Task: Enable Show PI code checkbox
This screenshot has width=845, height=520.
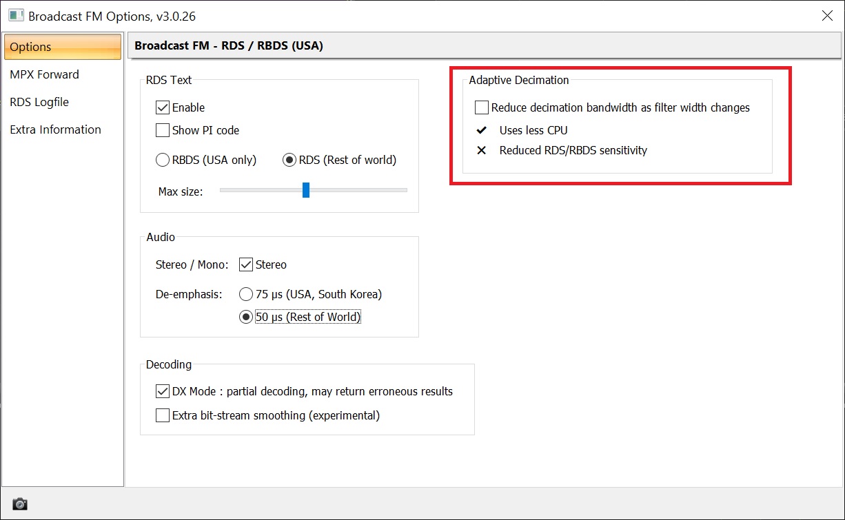Action: click(163, 130)
